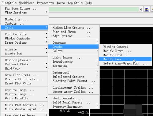This screenshot has width=153, height=116.
Task: Expand Redirect Plots submenu
Action: (24, 64)
